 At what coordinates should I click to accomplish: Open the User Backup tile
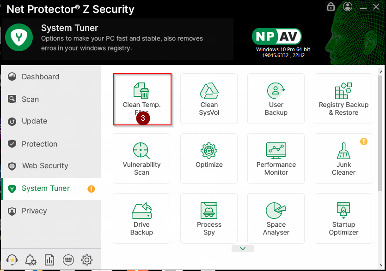tap(276, 98)
